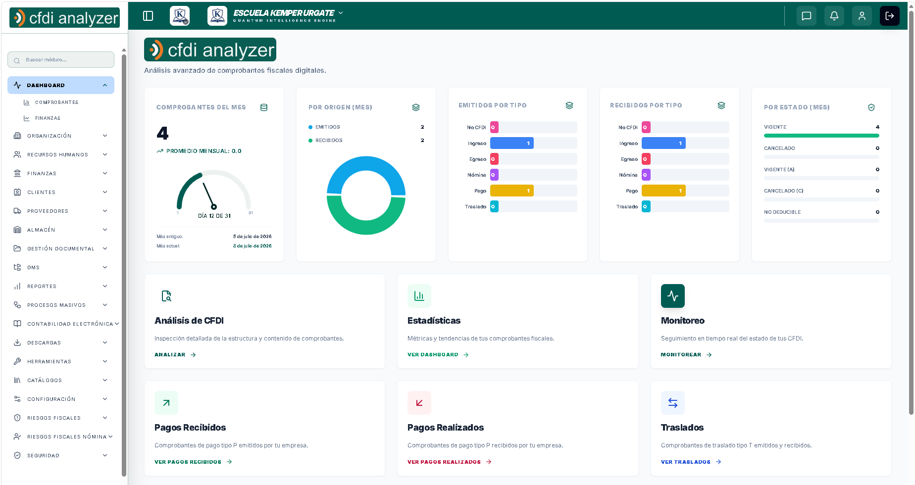This screenshot has width=915, height=485.
Task: Click the layers icon on Por Origen card
Action: point(416,107)
